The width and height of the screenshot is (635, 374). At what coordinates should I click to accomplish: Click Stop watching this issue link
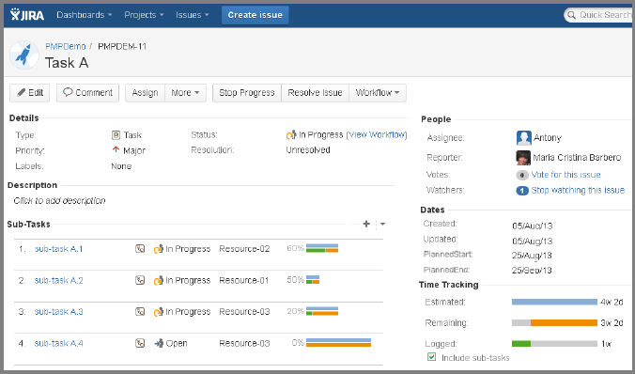pos(578,190)
